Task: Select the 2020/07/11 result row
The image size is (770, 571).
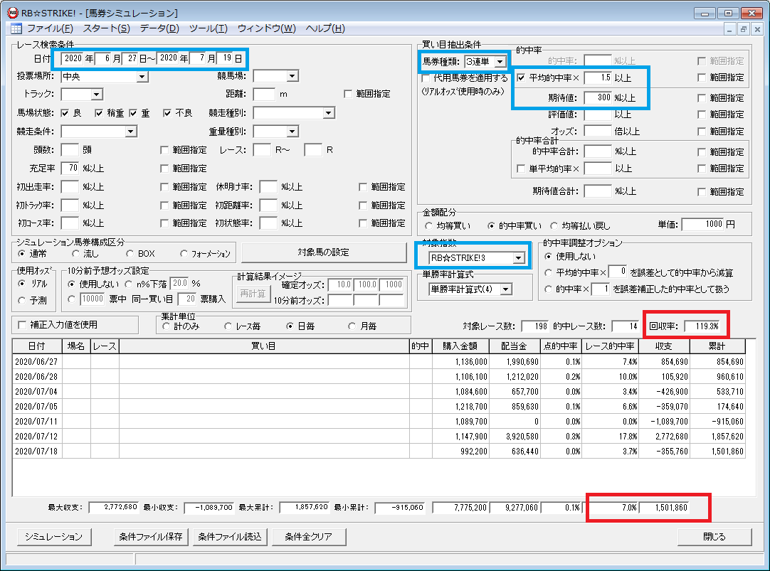Action: [x=379, y=422]
